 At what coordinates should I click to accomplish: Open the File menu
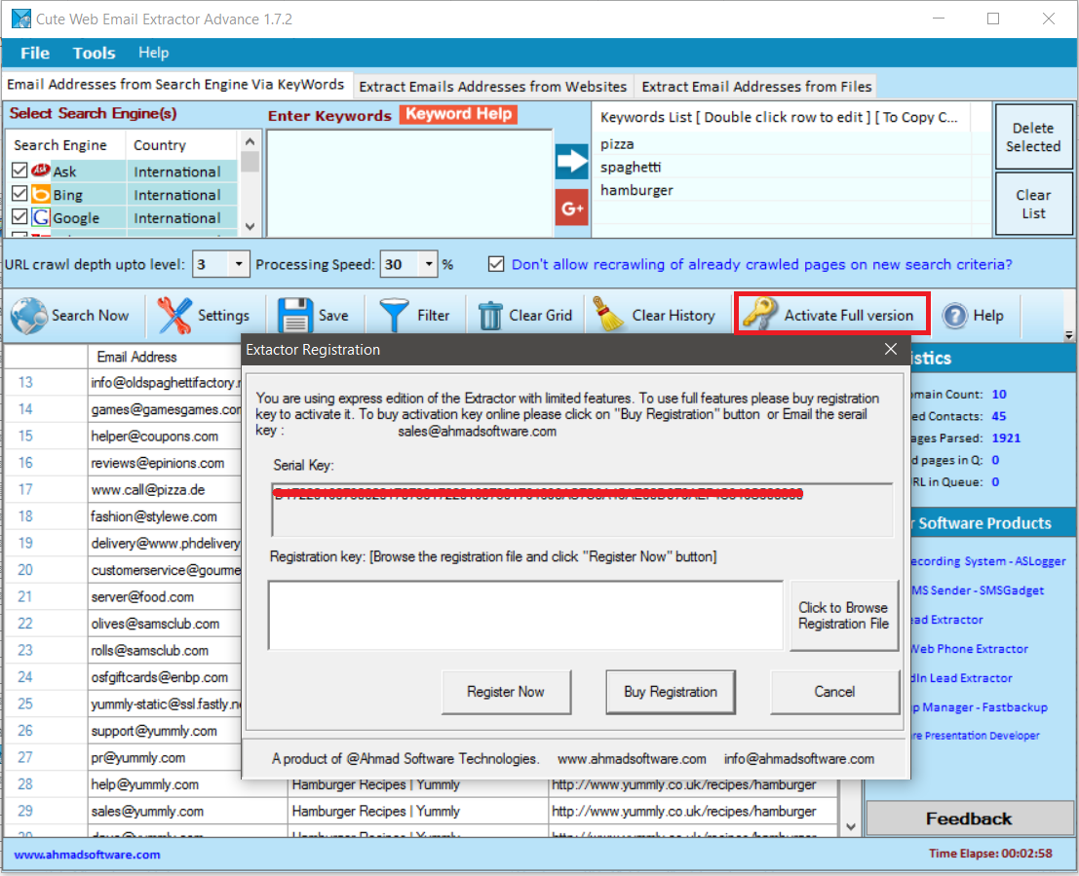click(x=35, y=53)
